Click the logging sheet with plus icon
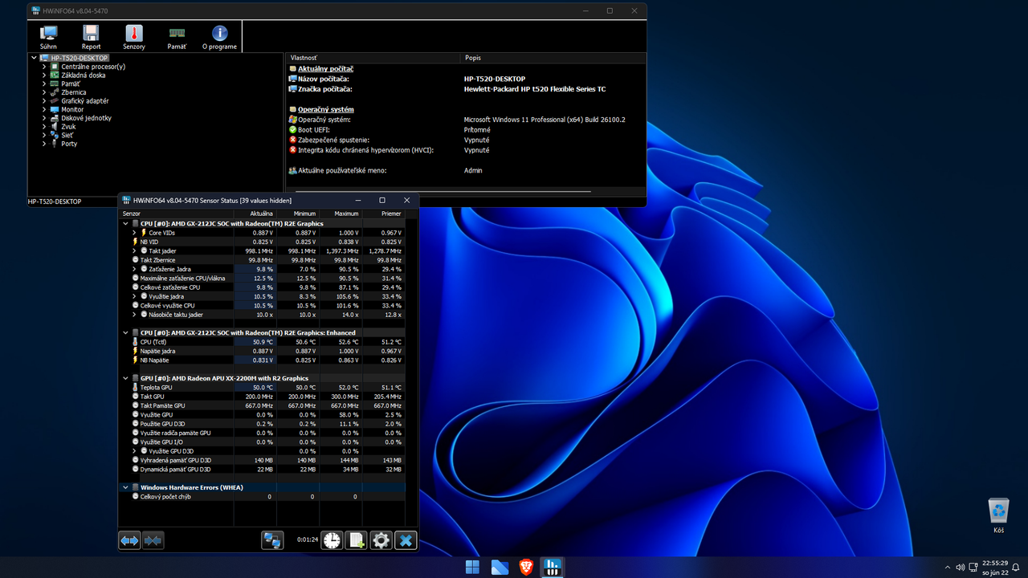 [x=357, y=540]
